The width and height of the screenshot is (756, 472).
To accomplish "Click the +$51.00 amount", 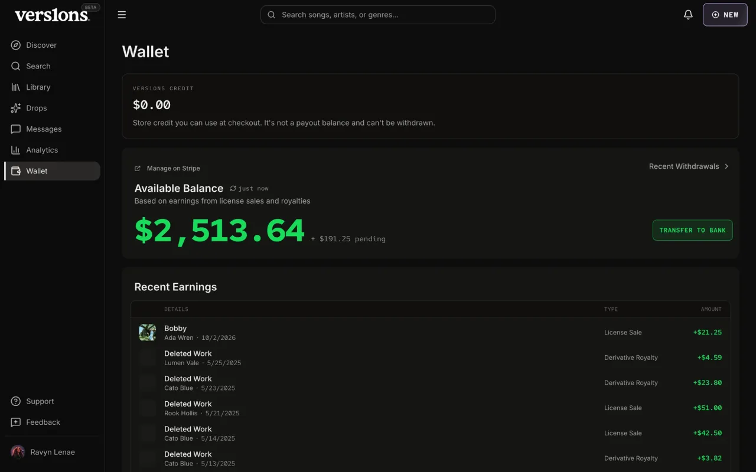I will [708, 408].
